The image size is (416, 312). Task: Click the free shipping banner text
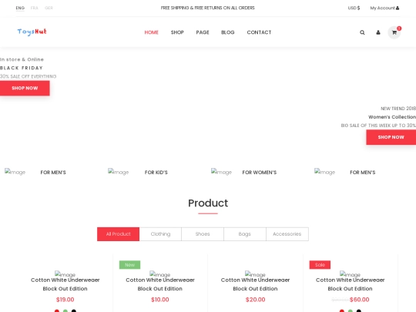[208, 8]
